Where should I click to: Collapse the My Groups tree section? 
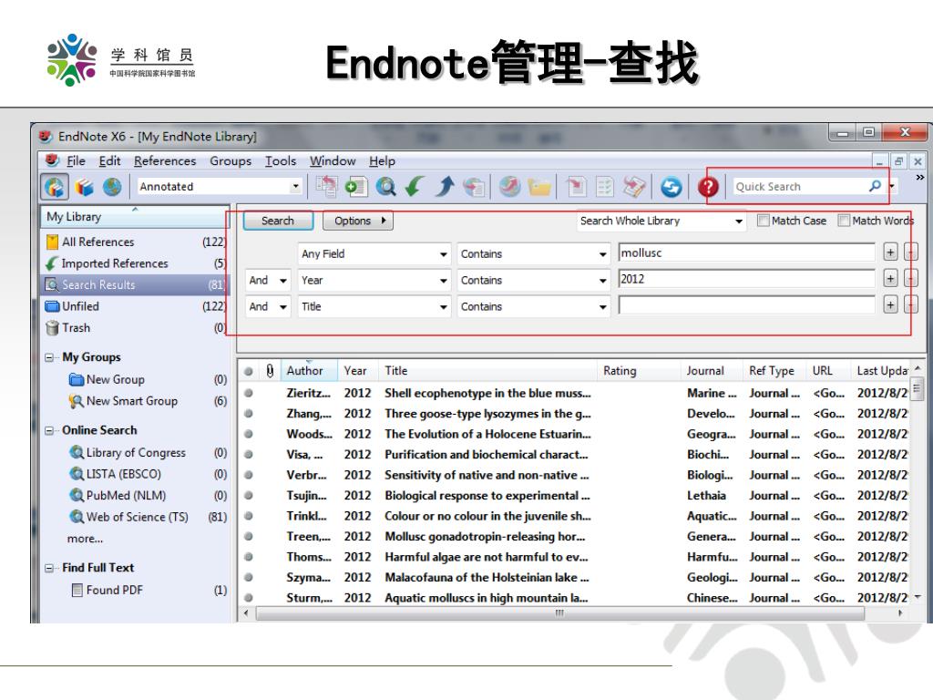point(49,357)
